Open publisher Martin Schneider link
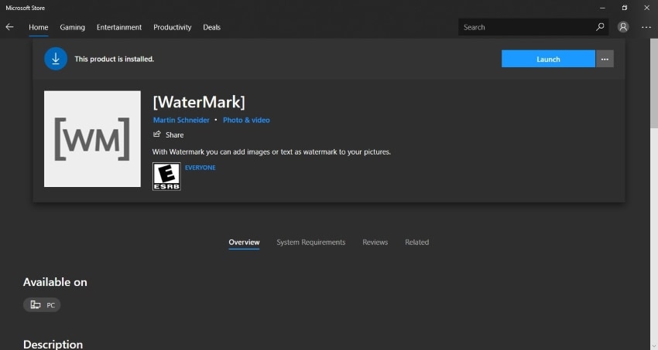The width and height of the screenshot is (658, 350). (x=181, y=121)
